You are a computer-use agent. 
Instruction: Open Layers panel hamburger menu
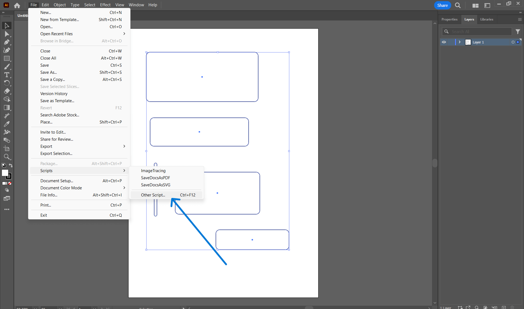pyautogui.click(x=520, y=19)
